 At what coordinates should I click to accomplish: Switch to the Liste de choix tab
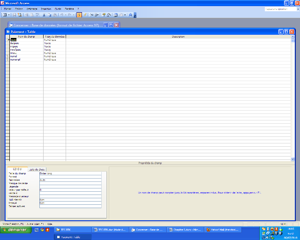pos(37,169)
